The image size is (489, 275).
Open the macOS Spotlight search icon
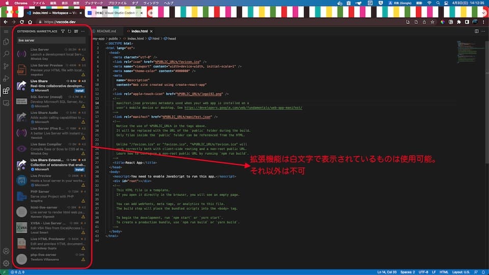438,3
